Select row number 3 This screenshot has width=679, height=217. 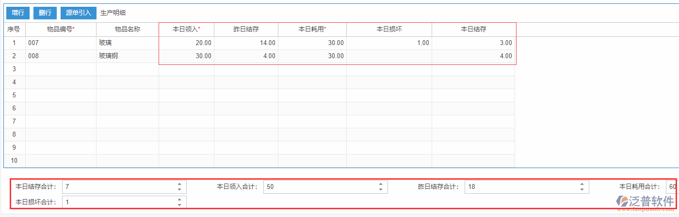tap(14, 69)
